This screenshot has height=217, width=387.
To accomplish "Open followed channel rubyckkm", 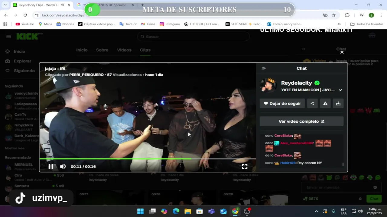I will 23,125.
